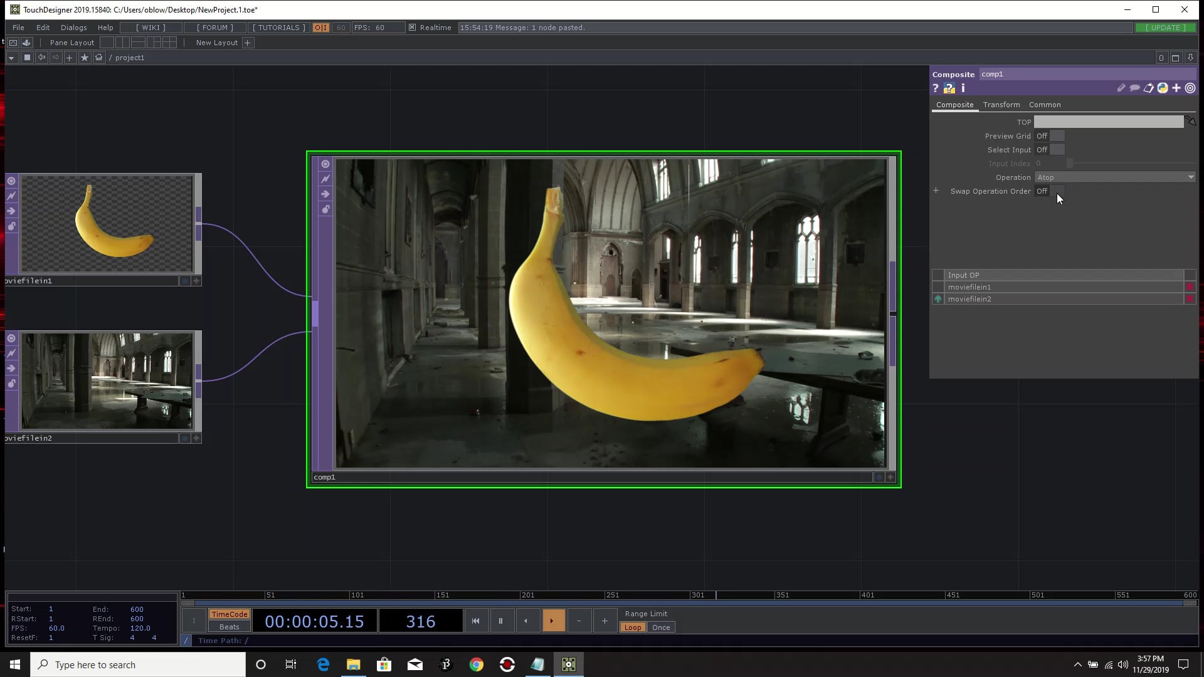Image resolution: width=1204 pixels, height=677 pixels.
Task: Turn on Swap Operation Order
Action: tap(1057, 191)
